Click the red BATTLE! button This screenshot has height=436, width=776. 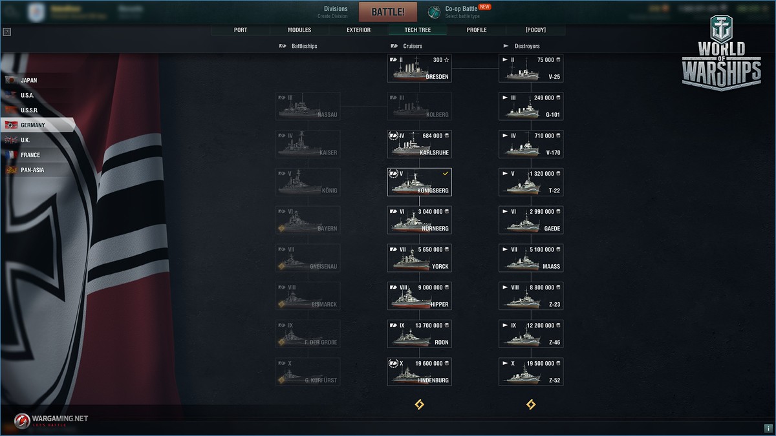tap(388, 12)
